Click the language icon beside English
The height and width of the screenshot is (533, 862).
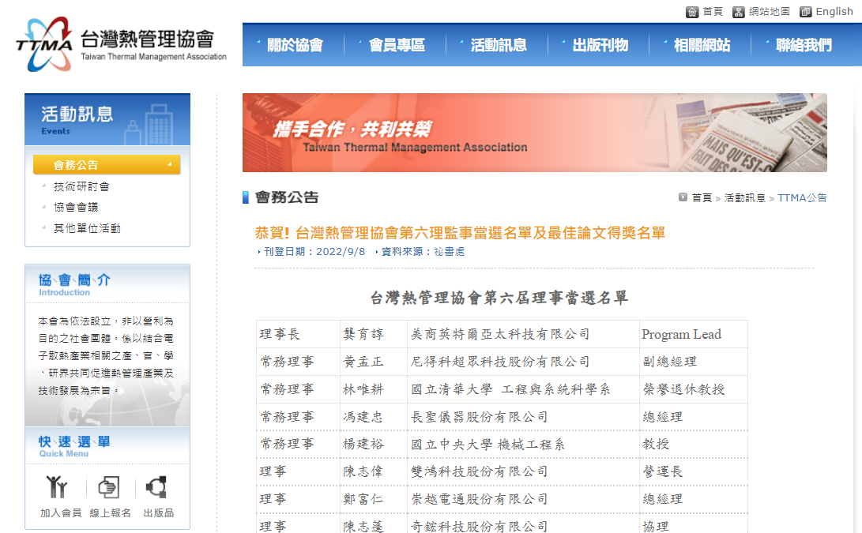point(805,12)
